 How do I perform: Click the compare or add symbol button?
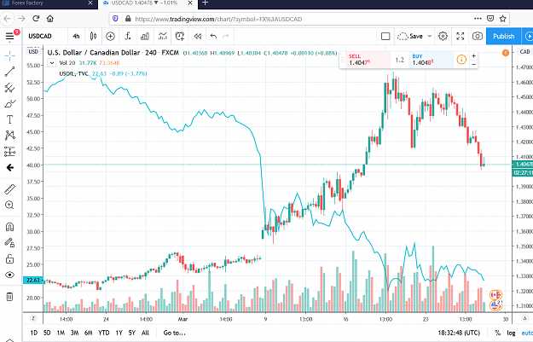pos(110,36)
